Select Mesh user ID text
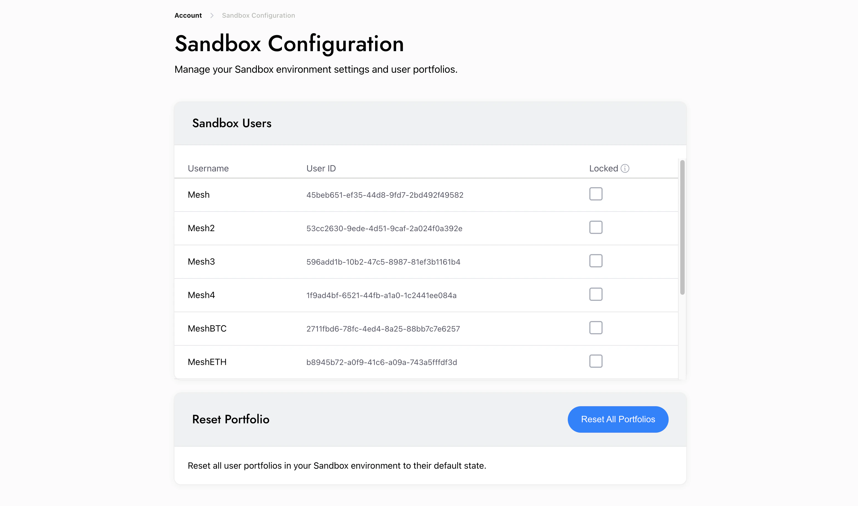The height and width of the screenshot is (506, 858). pos(384,195)
